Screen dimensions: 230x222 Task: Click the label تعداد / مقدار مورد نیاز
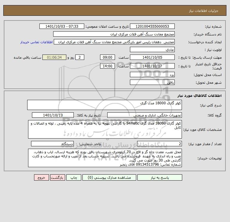click(205, 144)
